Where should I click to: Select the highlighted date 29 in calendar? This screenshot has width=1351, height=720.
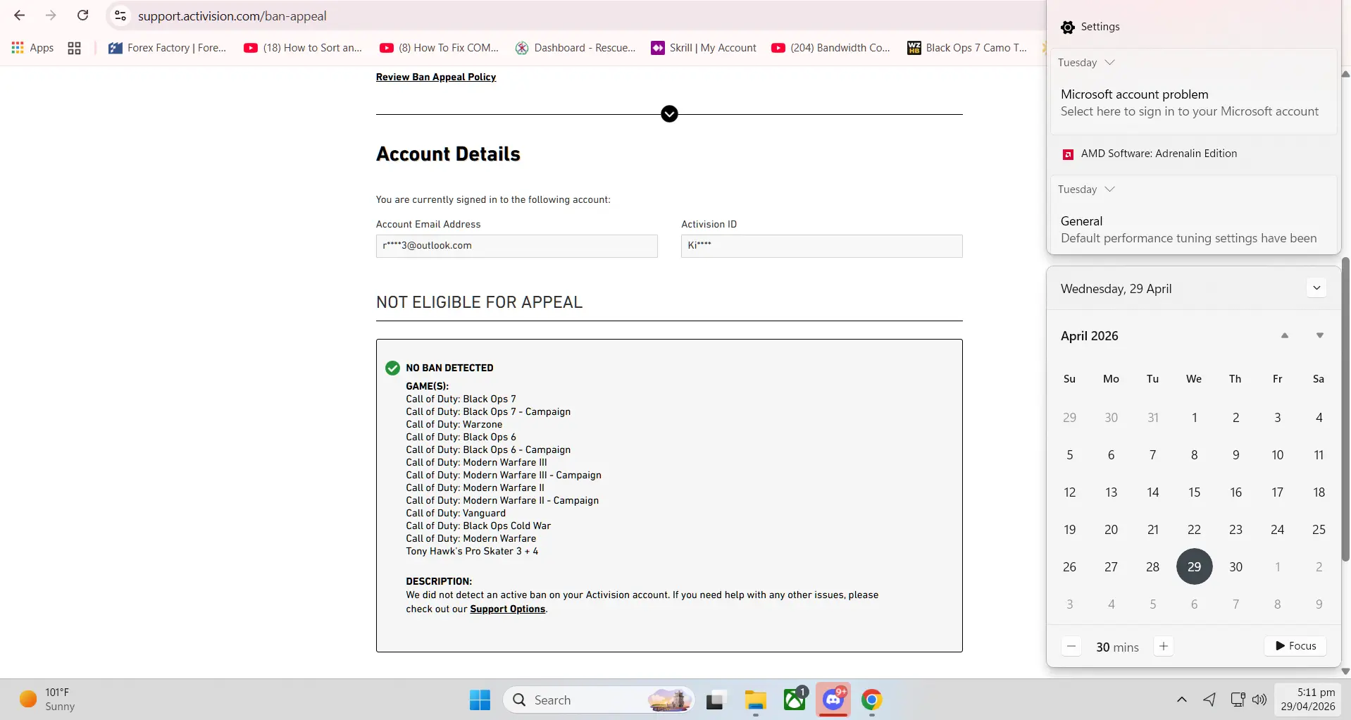point(1195,566)
